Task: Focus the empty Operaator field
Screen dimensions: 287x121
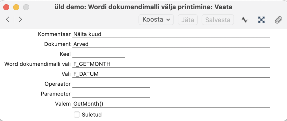Action: (111, 84)
